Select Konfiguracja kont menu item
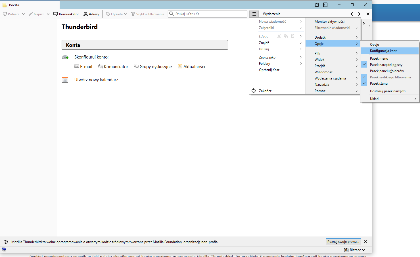Image resolution: width=420 pixels, height=257 pixels. pyautogui.click(x=390, y=51)
